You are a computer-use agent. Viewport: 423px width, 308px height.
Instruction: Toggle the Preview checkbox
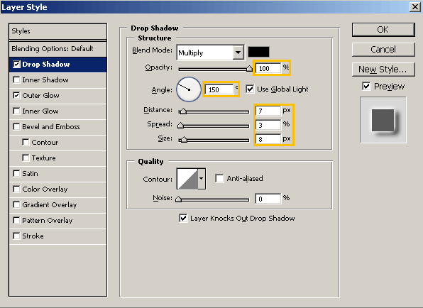coord(366,87)
